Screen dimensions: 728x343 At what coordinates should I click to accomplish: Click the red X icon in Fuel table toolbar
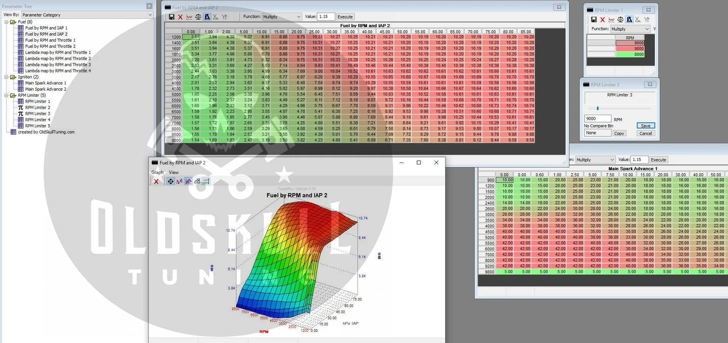tap(180, 17)
